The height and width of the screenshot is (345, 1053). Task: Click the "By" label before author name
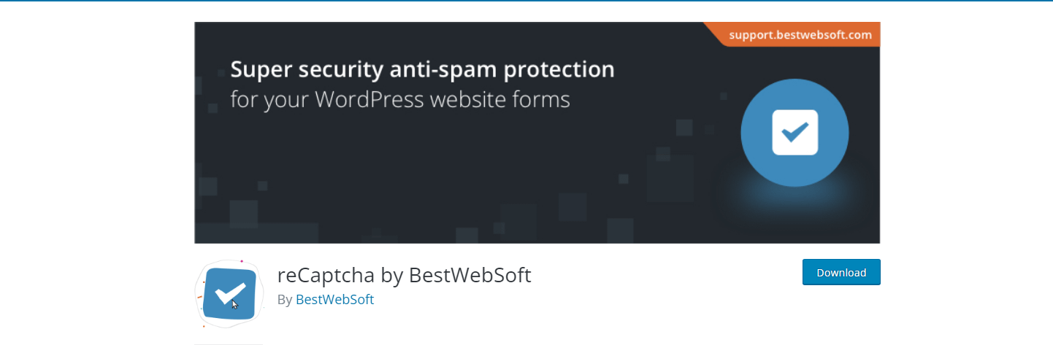[x=285, y=299]
